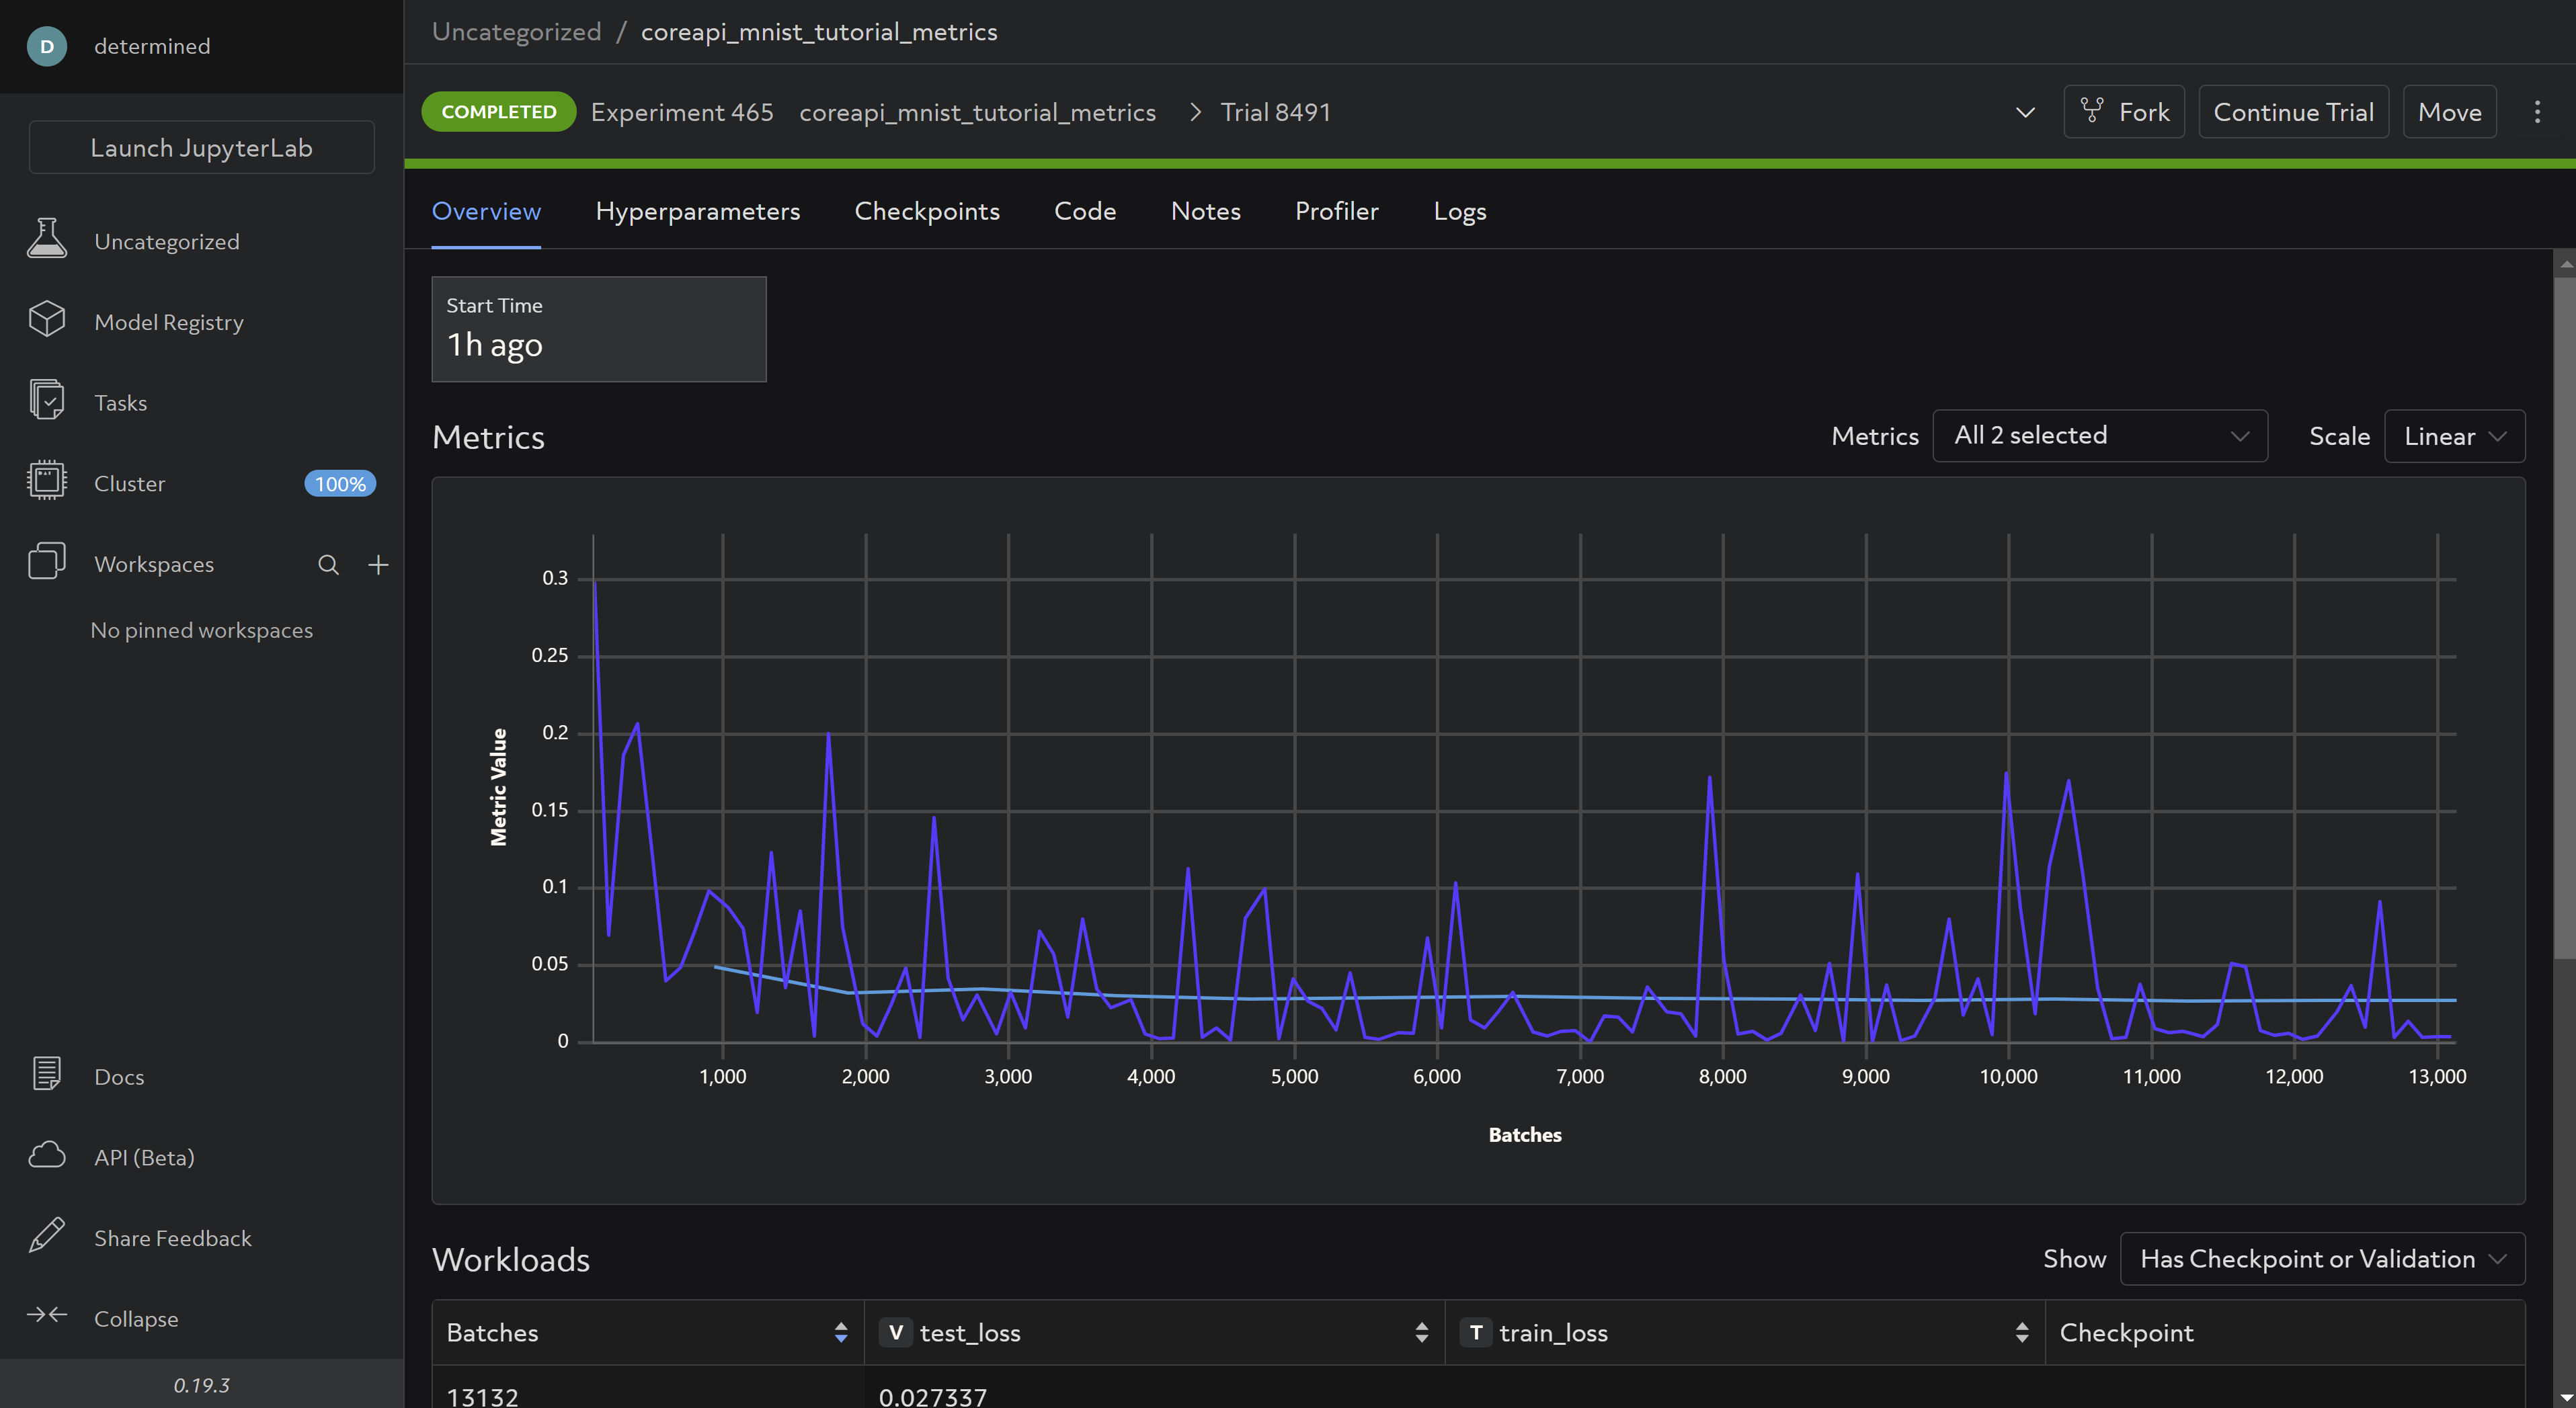Open API (Beta) cloud icon
This screenshot has height=1408, width=2576.
pos(46,1155)
